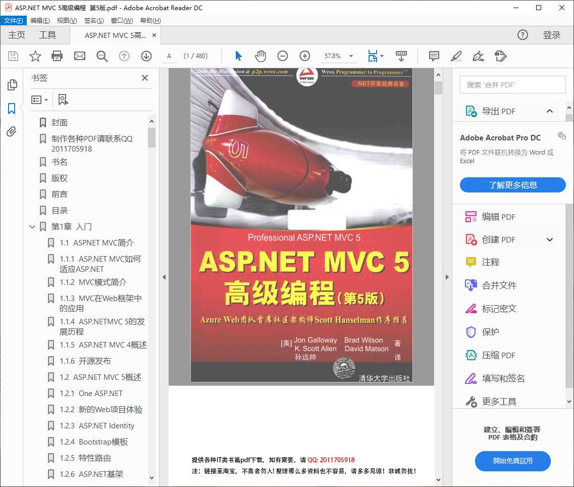Click the Save file toolbar icon

(13, 56)
